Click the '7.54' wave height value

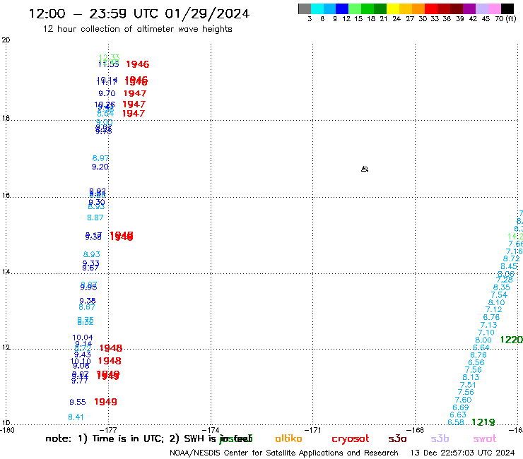pyautogui.click(x=499, y=295)
